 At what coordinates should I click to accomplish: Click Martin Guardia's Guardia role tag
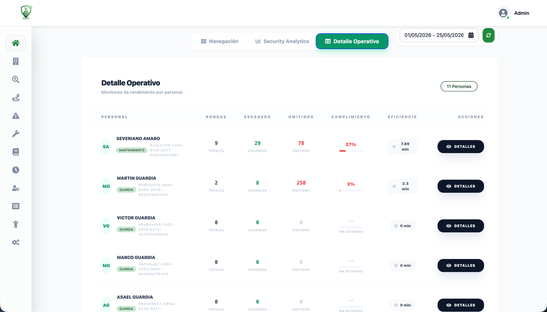126,190
